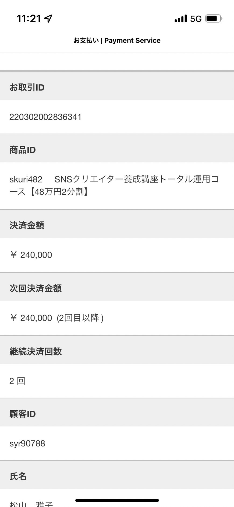Tap the 11:21 clock in status bar

tap(29, 19)
